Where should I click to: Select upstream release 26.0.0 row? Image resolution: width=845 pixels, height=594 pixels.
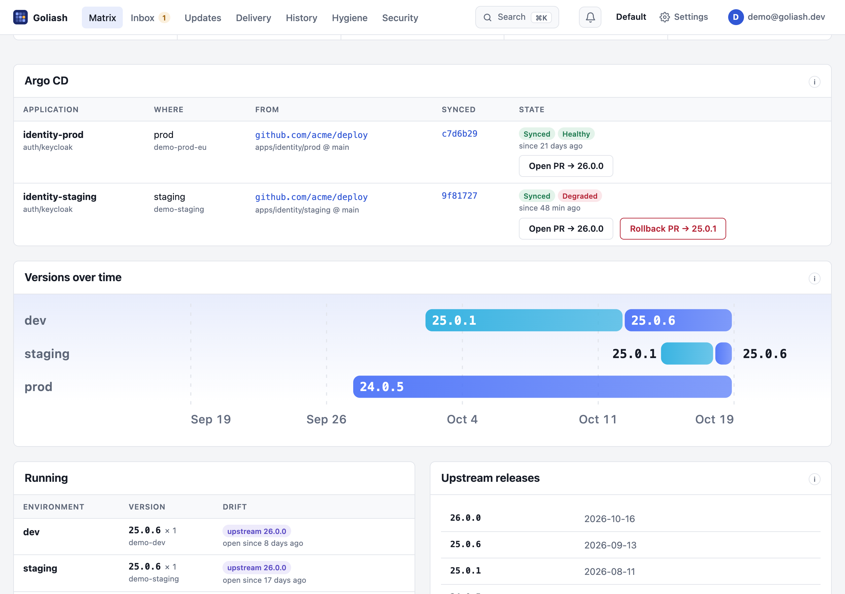coord(630,518)
